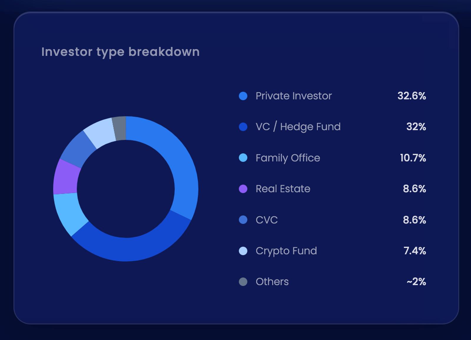Select the CVC legend color dot
The height and width of the screenshot is (340, 471).
pos(243,220)
